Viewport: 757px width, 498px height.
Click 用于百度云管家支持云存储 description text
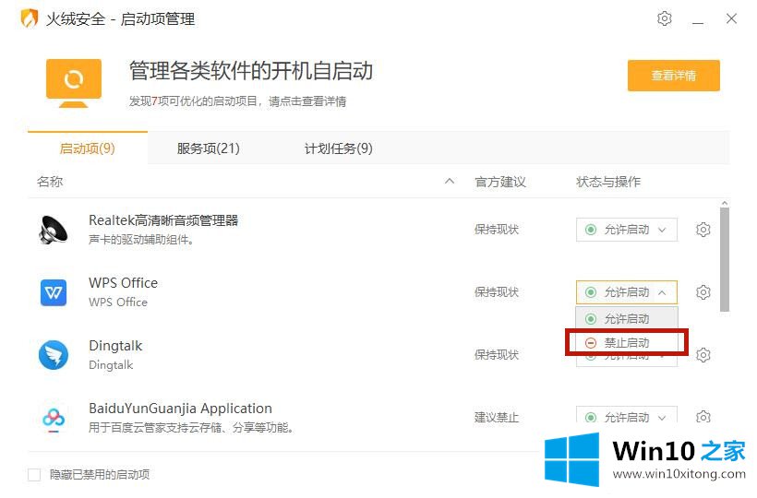tap(191, 428)
